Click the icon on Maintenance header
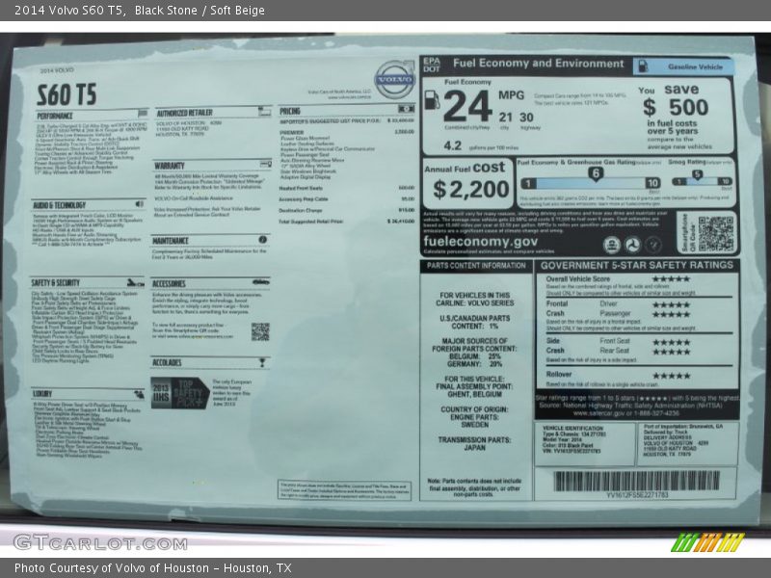 click(x=262, y=240)
